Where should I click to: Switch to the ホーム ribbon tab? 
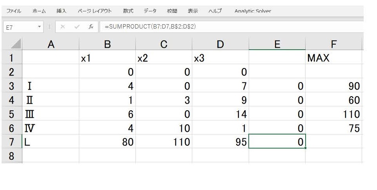[38, 11]
